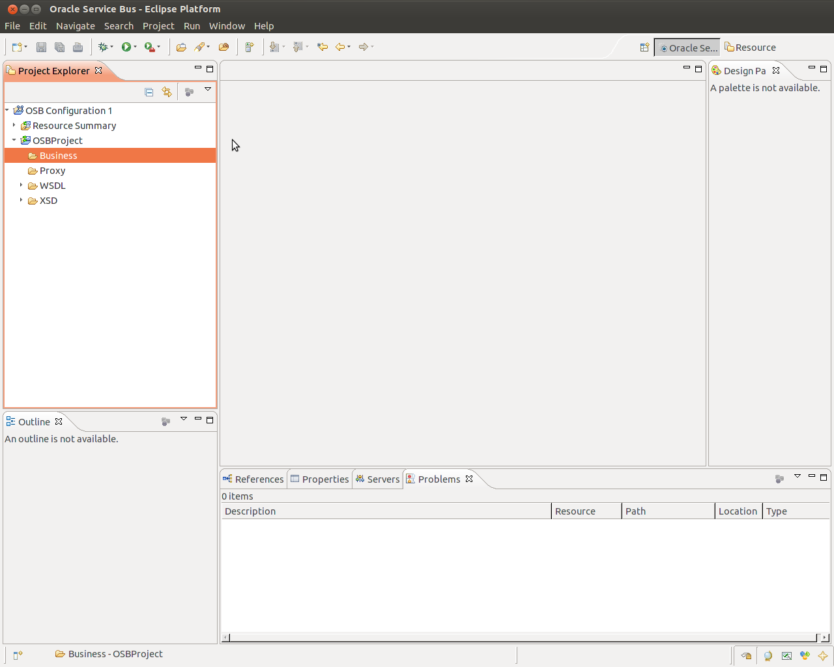The height and width of the screenshot is (667, 834).
Task: Click the Debug bug icon in toolbar
Action: 103,47
